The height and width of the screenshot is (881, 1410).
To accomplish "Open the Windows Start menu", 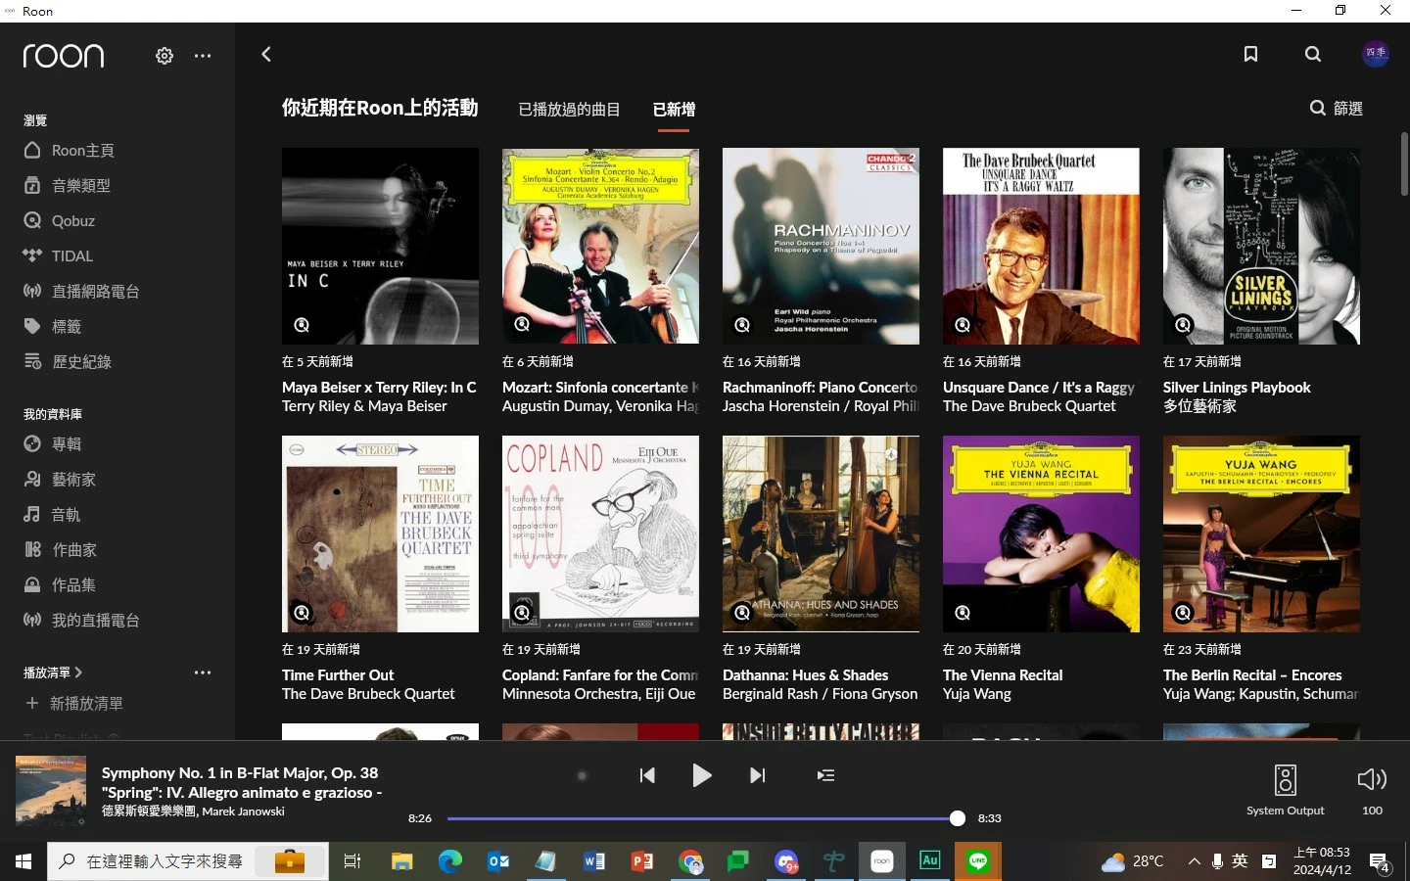I will pyautogui.click(x=23, y=861).
